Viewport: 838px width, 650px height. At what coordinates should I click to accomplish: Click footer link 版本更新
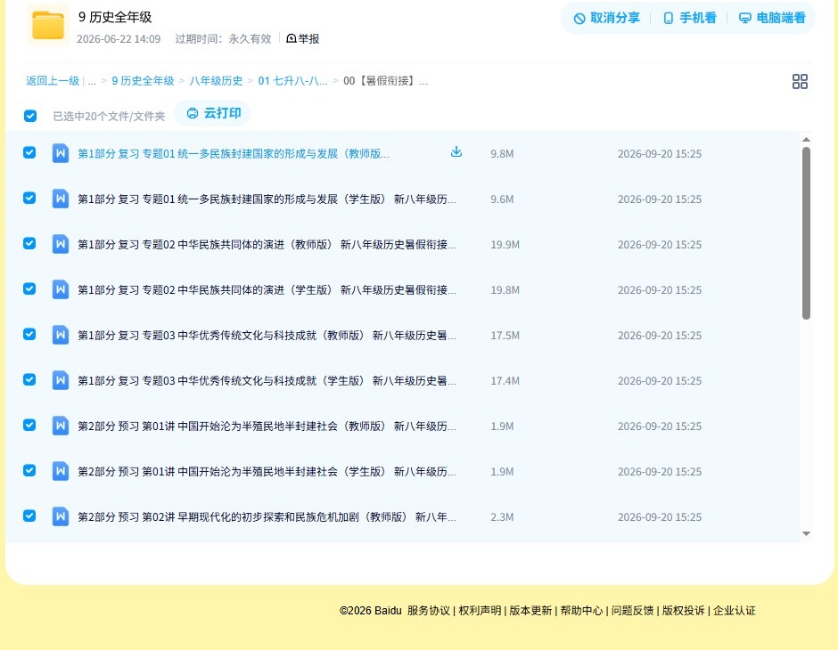530,611
